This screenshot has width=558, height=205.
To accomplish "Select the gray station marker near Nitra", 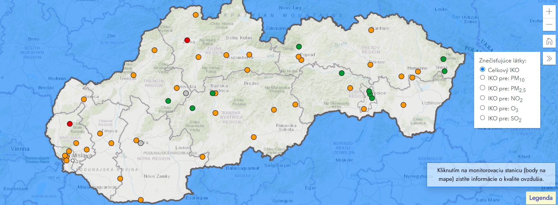I will pos(141,143).
